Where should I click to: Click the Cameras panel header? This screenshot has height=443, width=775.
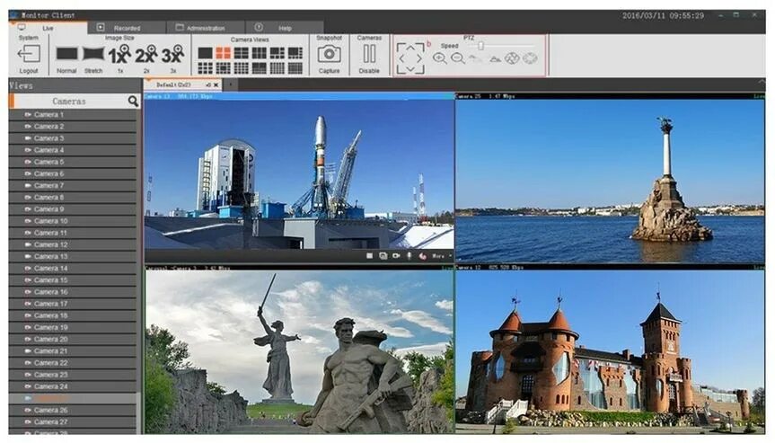(69, 101)
